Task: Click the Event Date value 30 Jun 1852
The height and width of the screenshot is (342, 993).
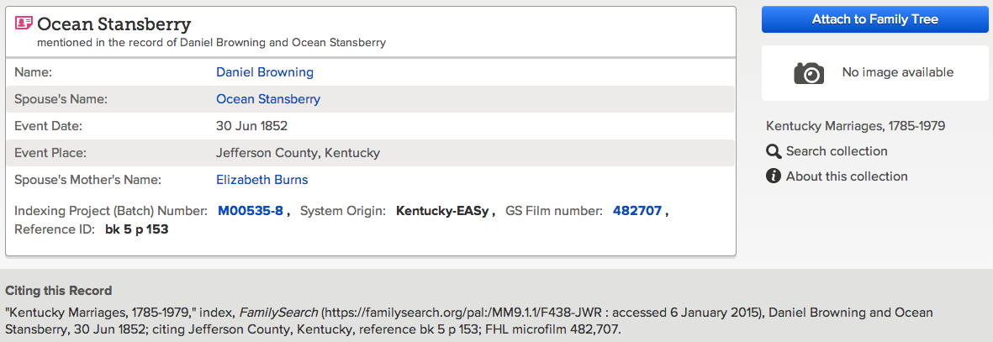Action: coord(252,126)
